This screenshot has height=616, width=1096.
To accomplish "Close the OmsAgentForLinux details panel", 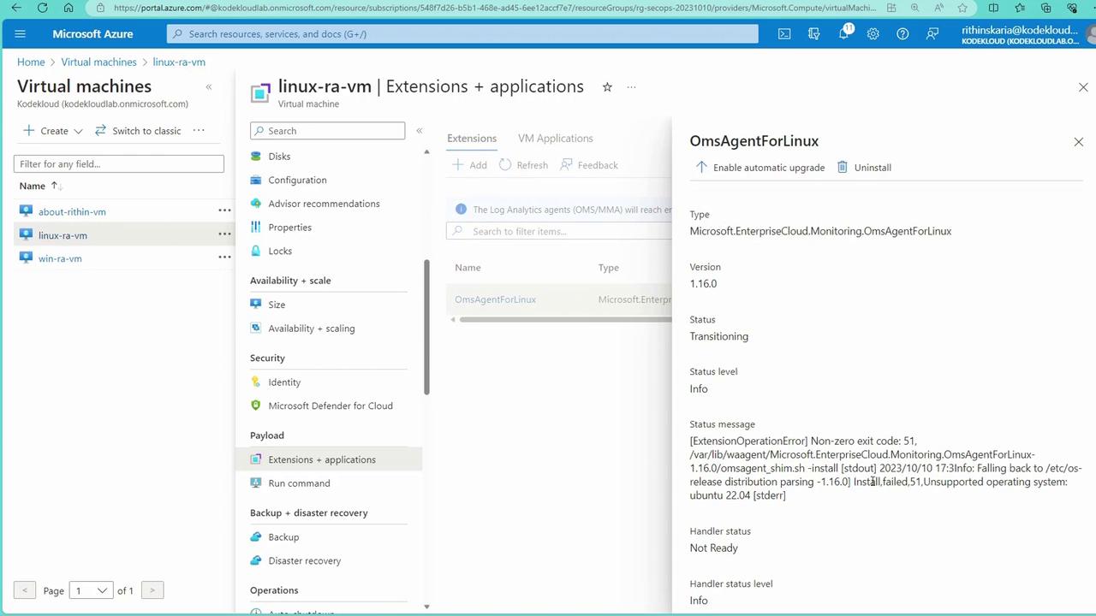I will pyautogui.click(x=1079, y=142).
